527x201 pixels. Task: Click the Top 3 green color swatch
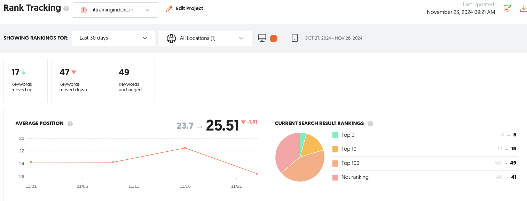(x=335, y=135)
